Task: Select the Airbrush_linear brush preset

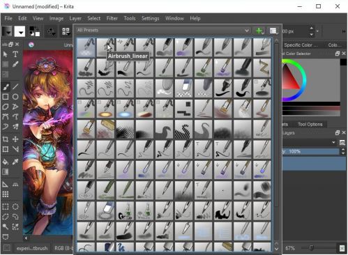Action: click(106, 47)
